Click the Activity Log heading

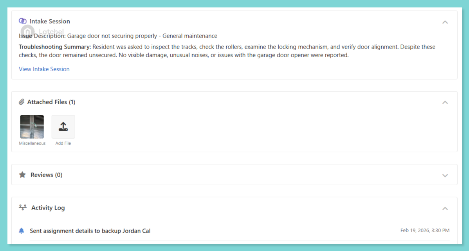48,208
